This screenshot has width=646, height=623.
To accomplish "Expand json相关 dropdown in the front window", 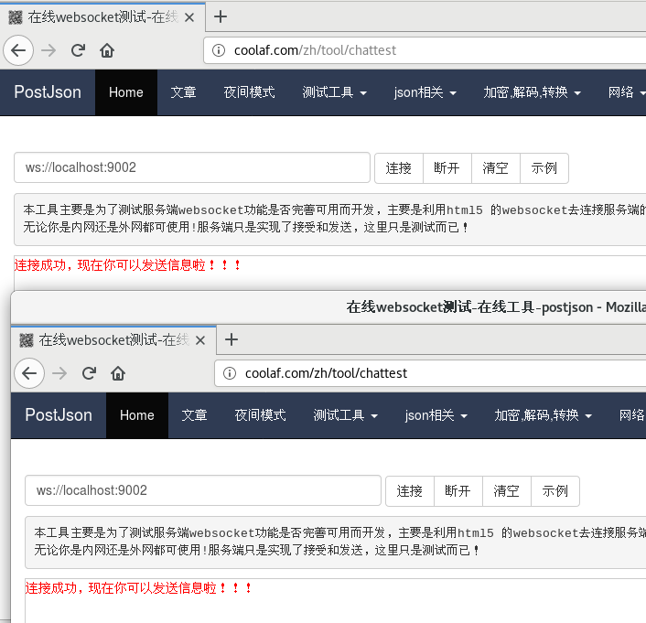I will point(436,415).
